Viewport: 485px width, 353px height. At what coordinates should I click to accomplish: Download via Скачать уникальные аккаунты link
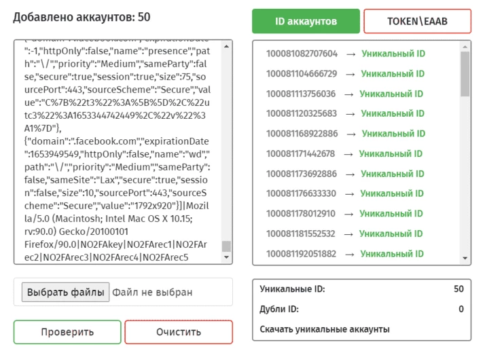(x=325, y=329)
